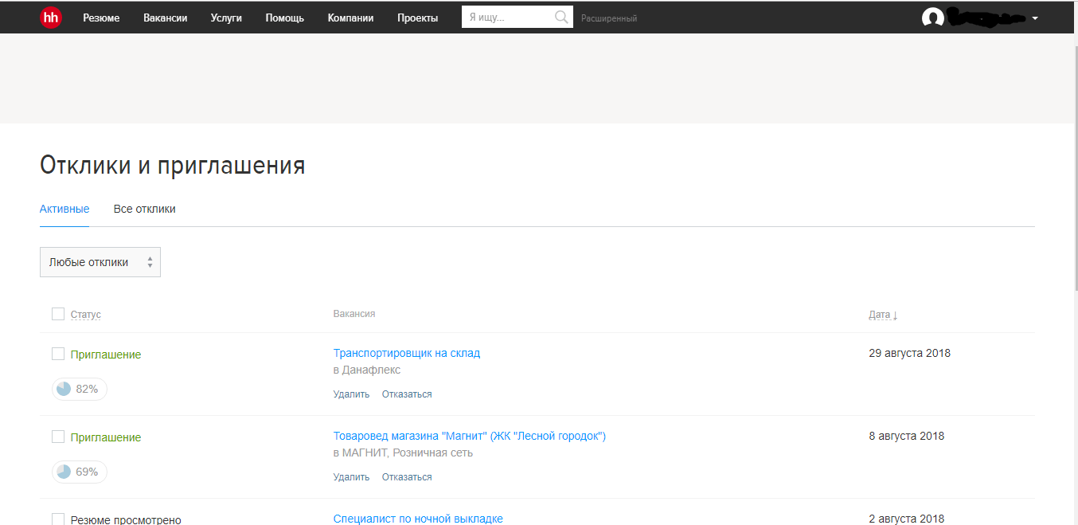Screen dimensions: 1078x525
Task: Open the Транспортировщик на склад vacancy link
Action: (406, 353)
